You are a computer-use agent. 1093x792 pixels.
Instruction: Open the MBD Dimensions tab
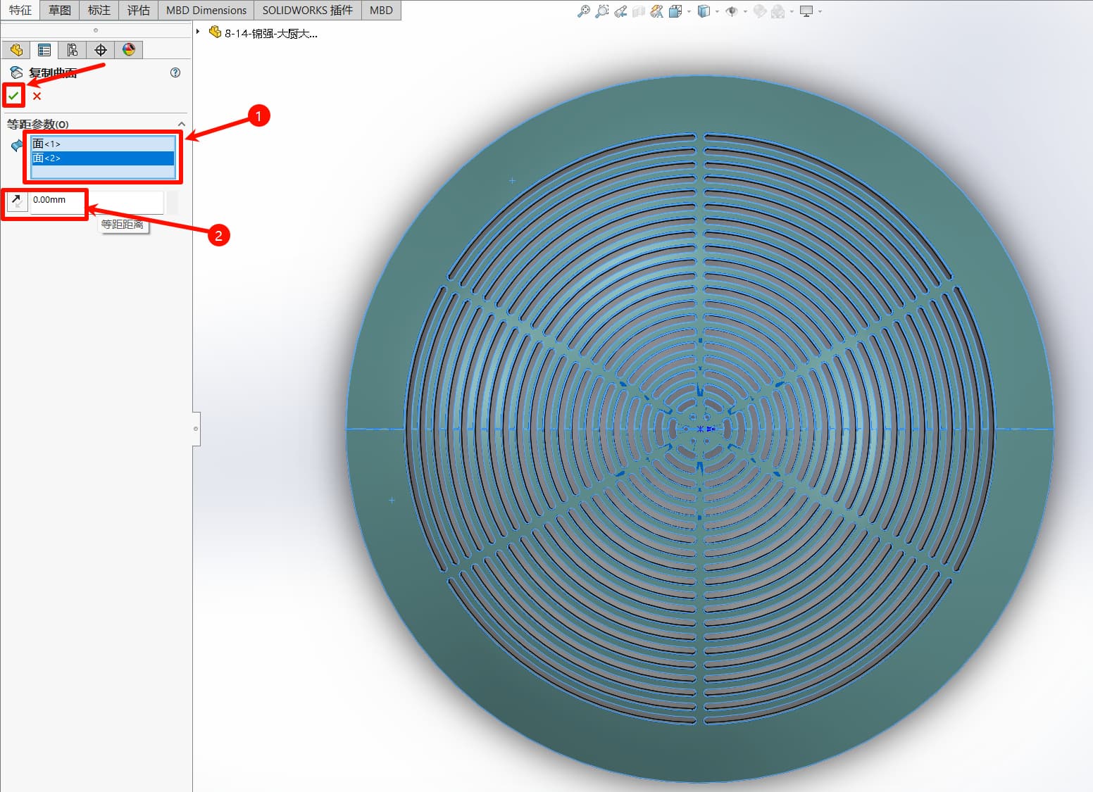[206, 10]
